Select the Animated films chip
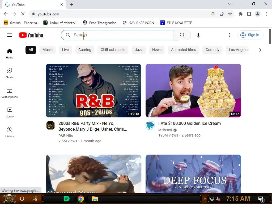The width and height of the screenshot is (272, 204). pyautogui.click(x=184, y=50)
